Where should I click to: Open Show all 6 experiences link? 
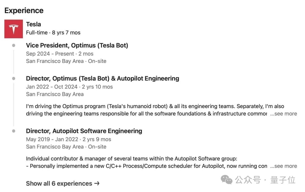point(59,184)
